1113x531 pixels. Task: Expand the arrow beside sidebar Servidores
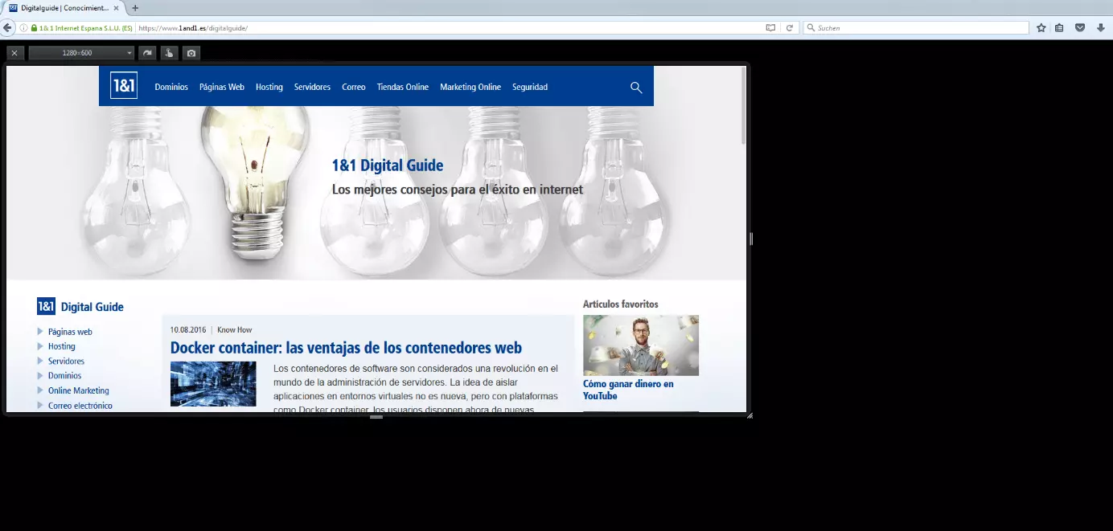[40, 361]
